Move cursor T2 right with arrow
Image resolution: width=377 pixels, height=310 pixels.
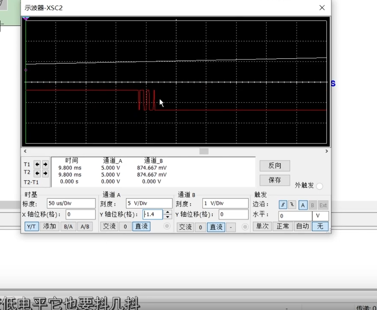(45, 173)
